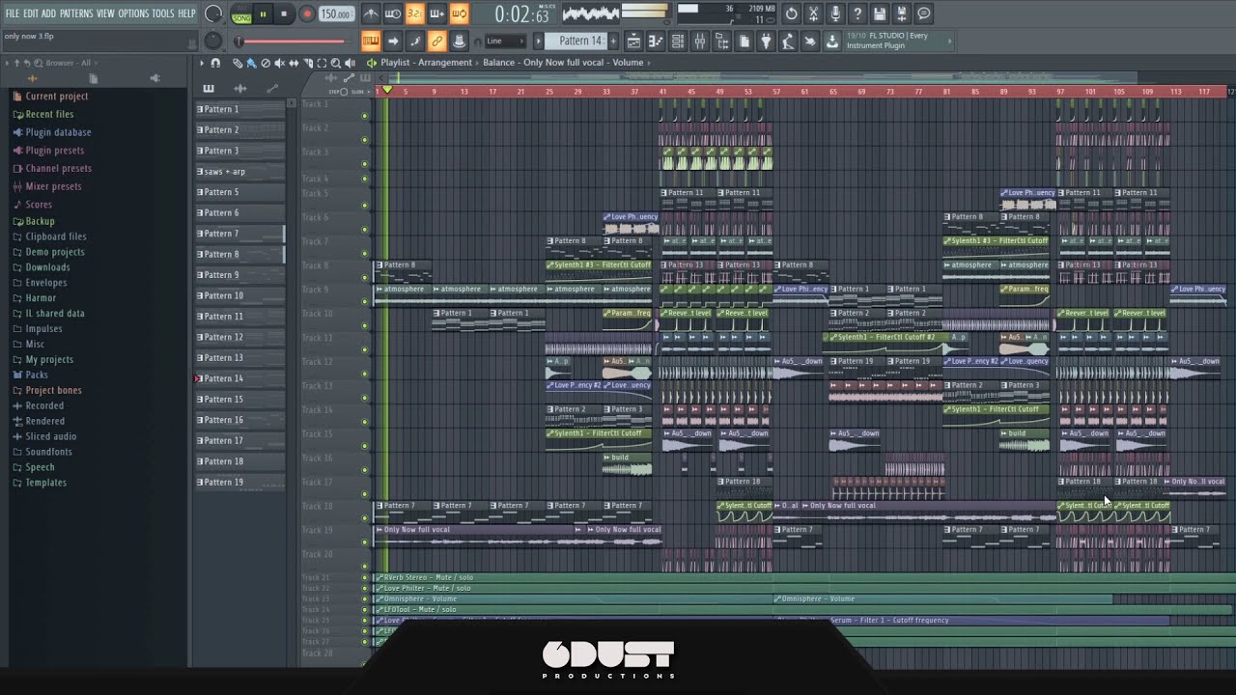This screenshot has height=695, width=1236.
Task: Toggle overdub/blend recording icon
Action: point(437,14)
